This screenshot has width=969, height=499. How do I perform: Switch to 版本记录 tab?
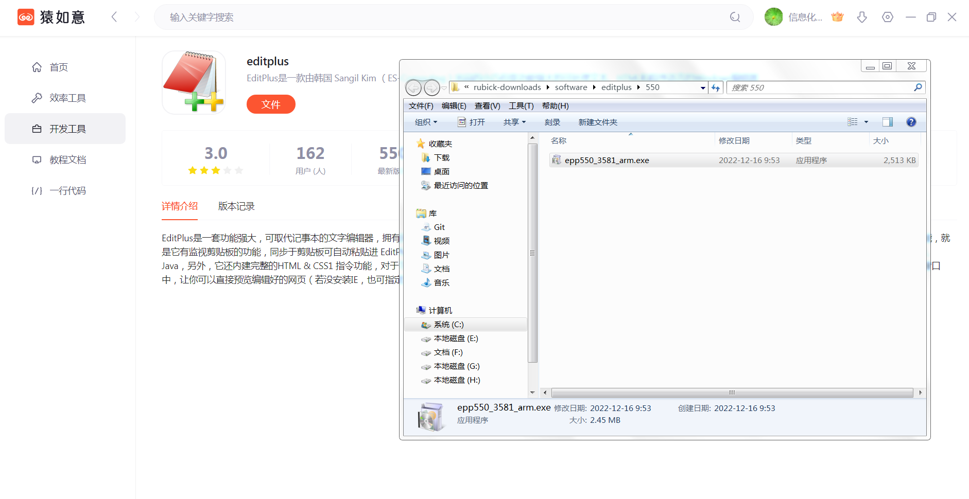pos(236,206)
